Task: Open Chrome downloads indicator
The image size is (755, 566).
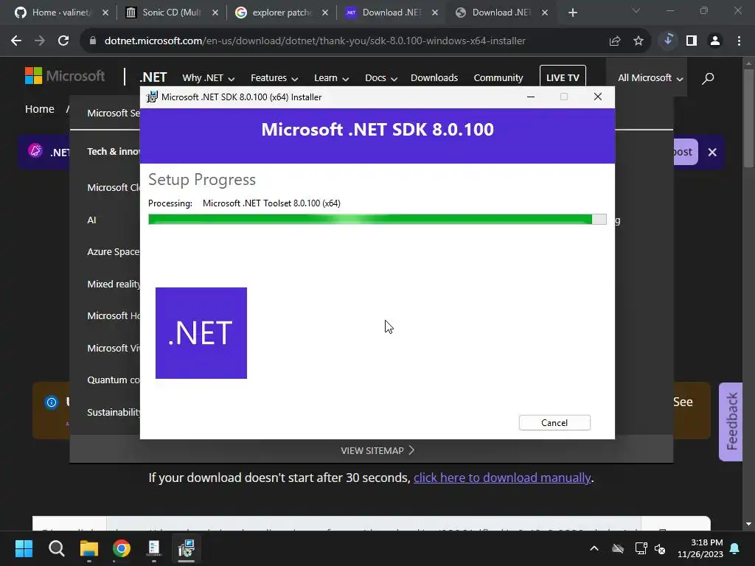Action: (668, 41)
